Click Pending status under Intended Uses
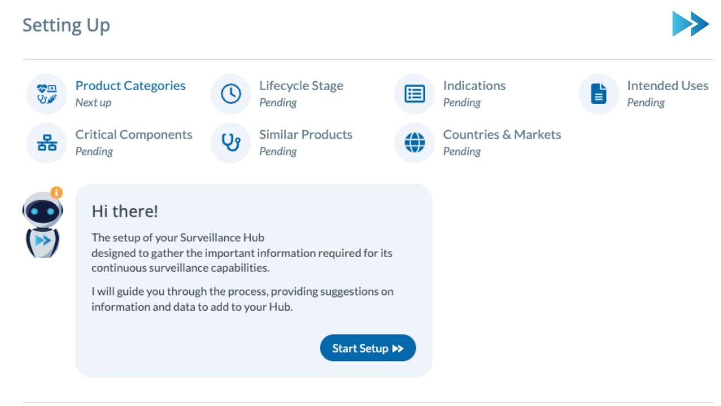Viewport: 721px width, 406px height. (646, 103)
